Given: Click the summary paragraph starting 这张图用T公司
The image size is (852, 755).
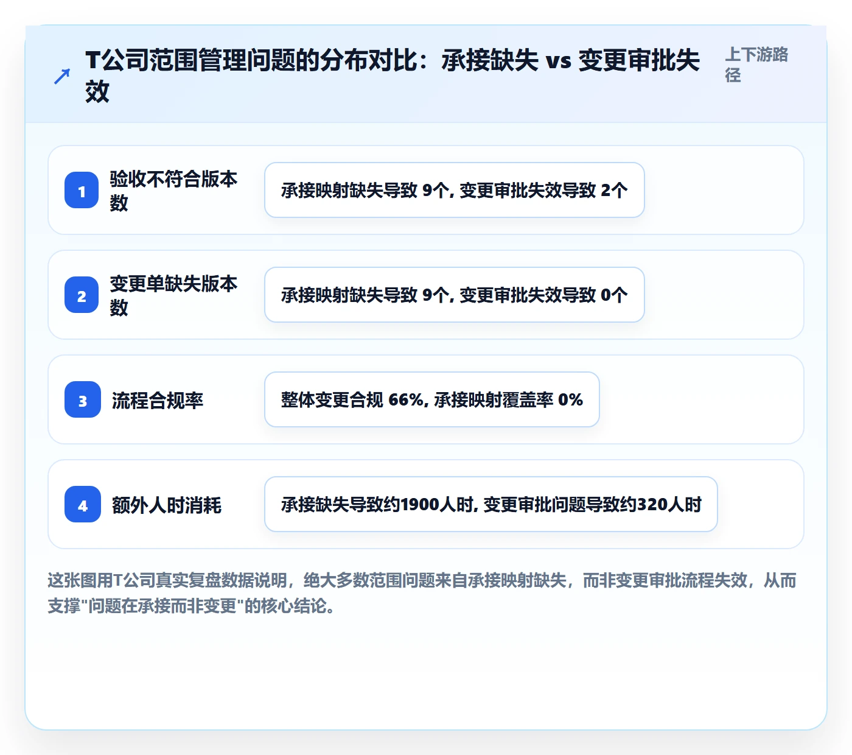Looking at the screenshot, I should 422,593.
